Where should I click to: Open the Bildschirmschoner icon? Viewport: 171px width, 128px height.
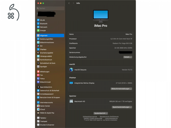[x=38, y=42]
